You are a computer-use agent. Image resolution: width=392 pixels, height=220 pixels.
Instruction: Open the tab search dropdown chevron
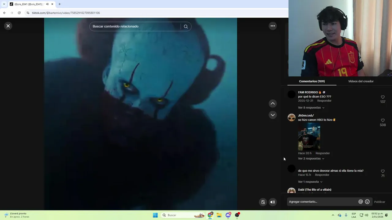[x=4, y=4]
